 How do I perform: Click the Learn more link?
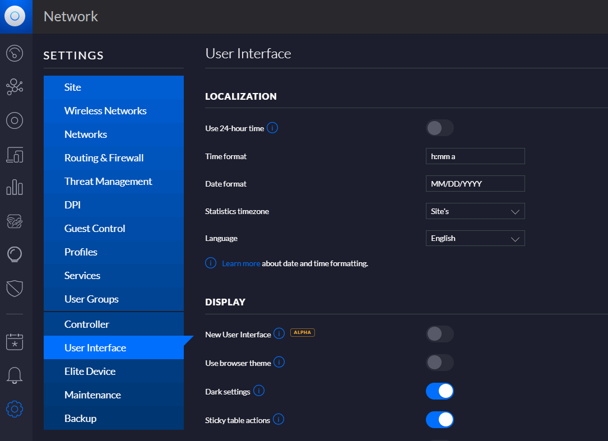pyautogui.click(x=241, y=263)
